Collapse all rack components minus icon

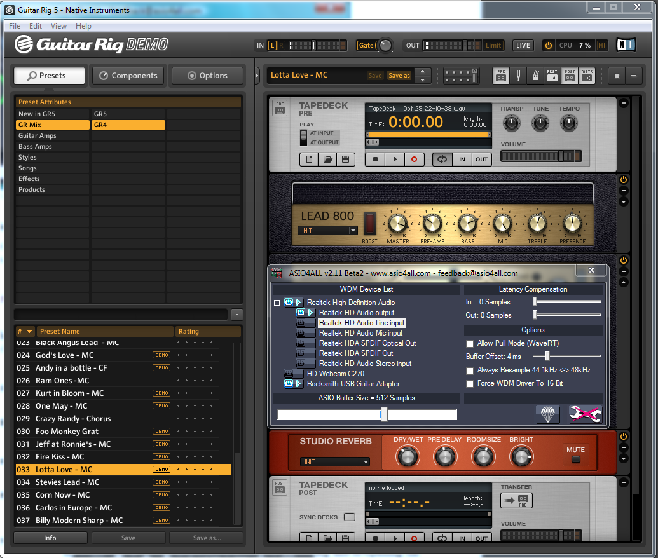634,76
